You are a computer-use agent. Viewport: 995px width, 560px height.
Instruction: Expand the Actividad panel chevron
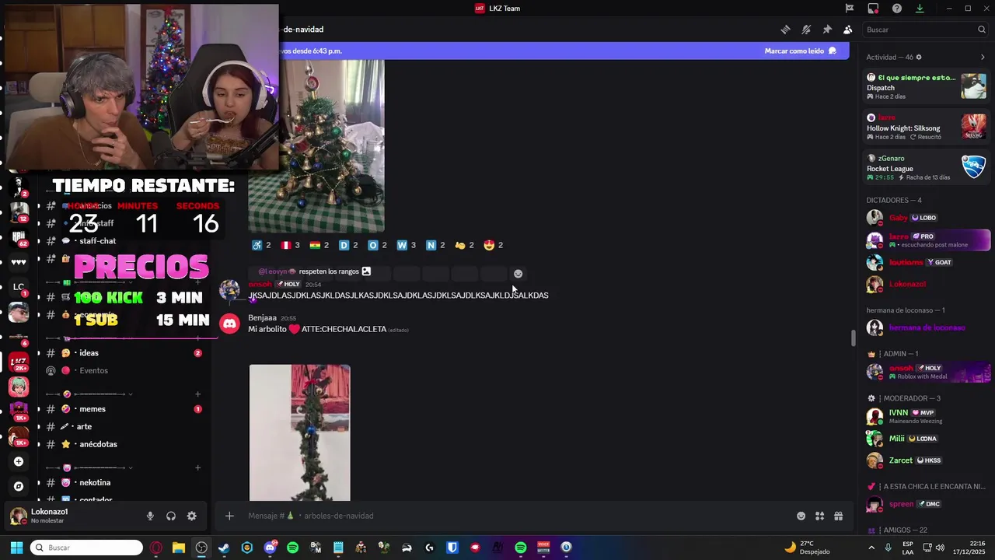coord(983,58)
